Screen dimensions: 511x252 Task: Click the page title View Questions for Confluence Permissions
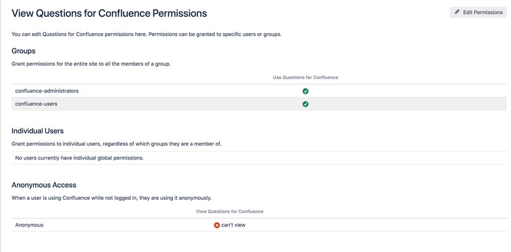click(109, 13)
